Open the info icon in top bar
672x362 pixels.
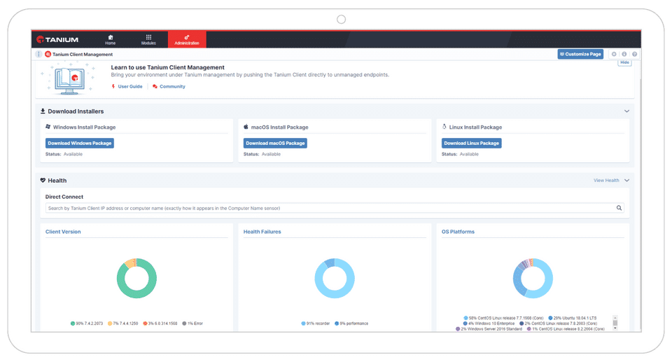[624, 54]
